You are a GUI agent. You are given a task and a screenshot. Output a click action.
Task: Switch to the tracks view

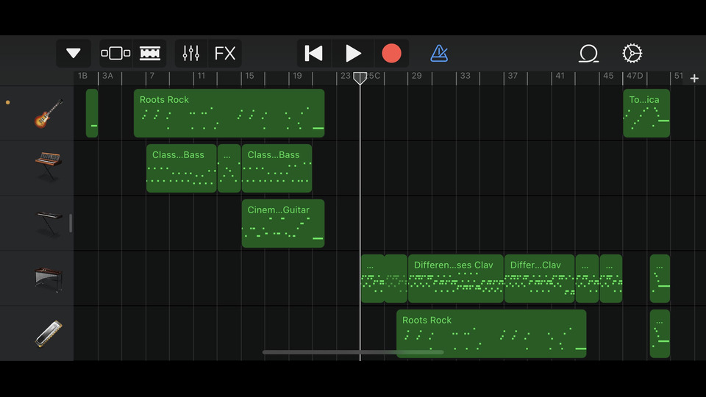[150, 54]
